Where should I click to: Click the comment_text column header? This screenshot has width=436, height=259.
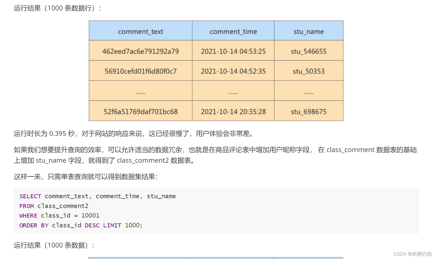coord(141,31)
